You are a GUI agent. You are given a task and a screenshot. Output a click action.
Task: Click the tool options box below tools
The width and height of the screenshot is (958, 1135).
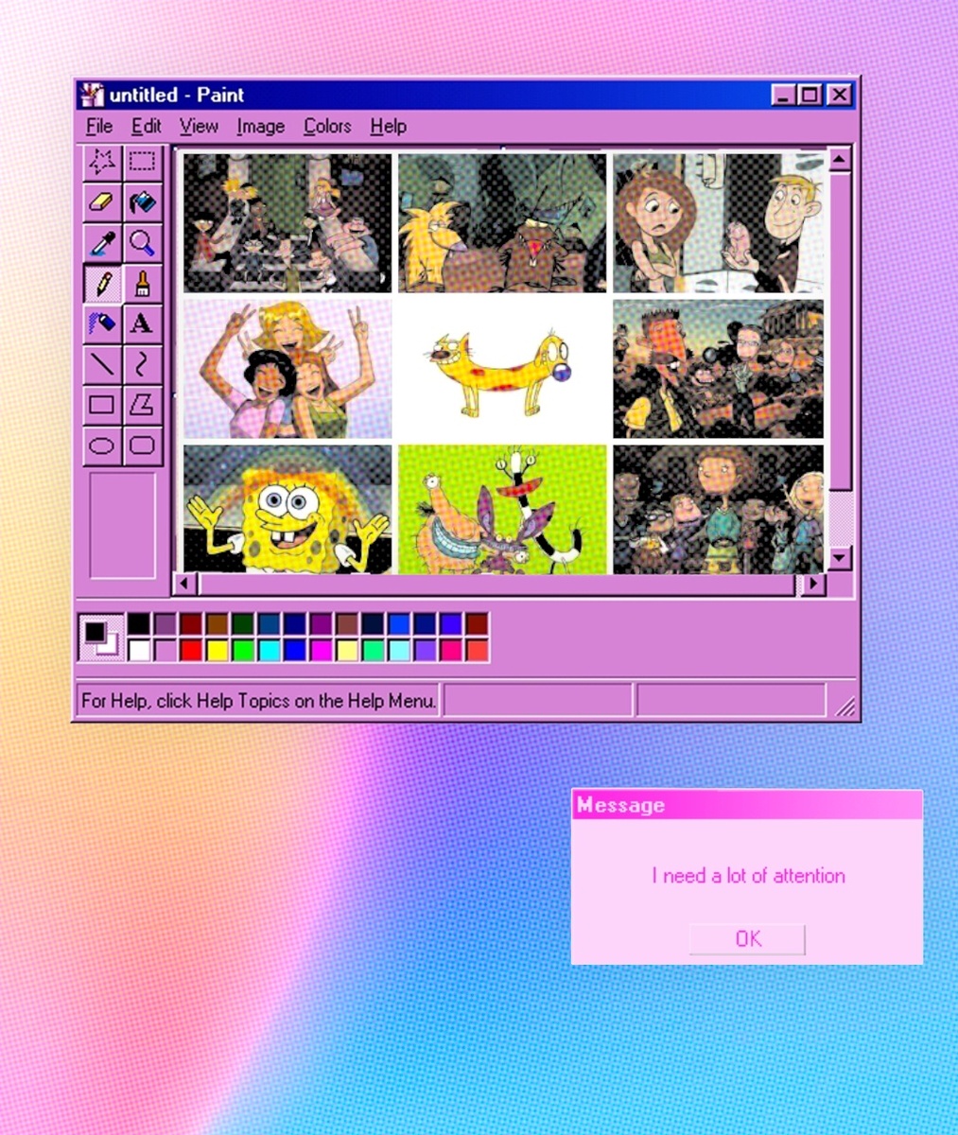click(x=123, y=525)
